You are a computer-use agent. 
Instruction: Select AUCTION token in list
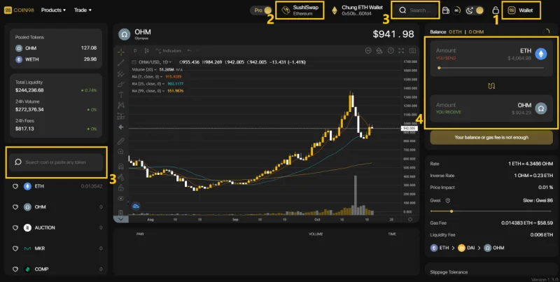point(57,227)
